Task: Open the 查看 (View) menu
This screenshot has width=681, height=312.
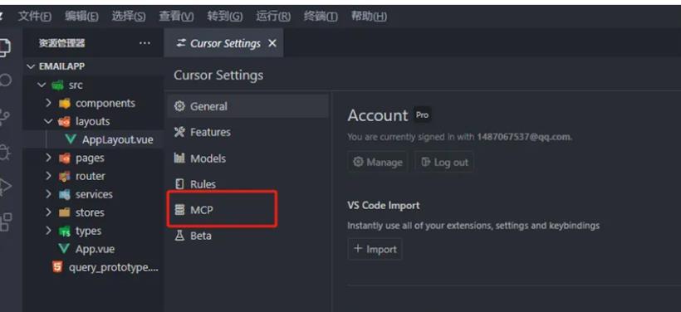Action: 176,17
